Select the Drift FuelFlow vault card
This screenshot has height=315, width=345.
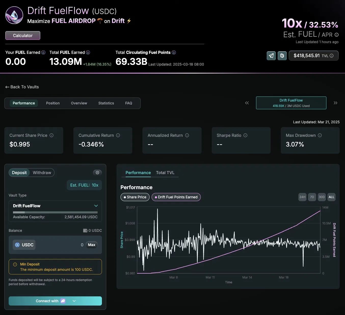[x=291, y=103]
